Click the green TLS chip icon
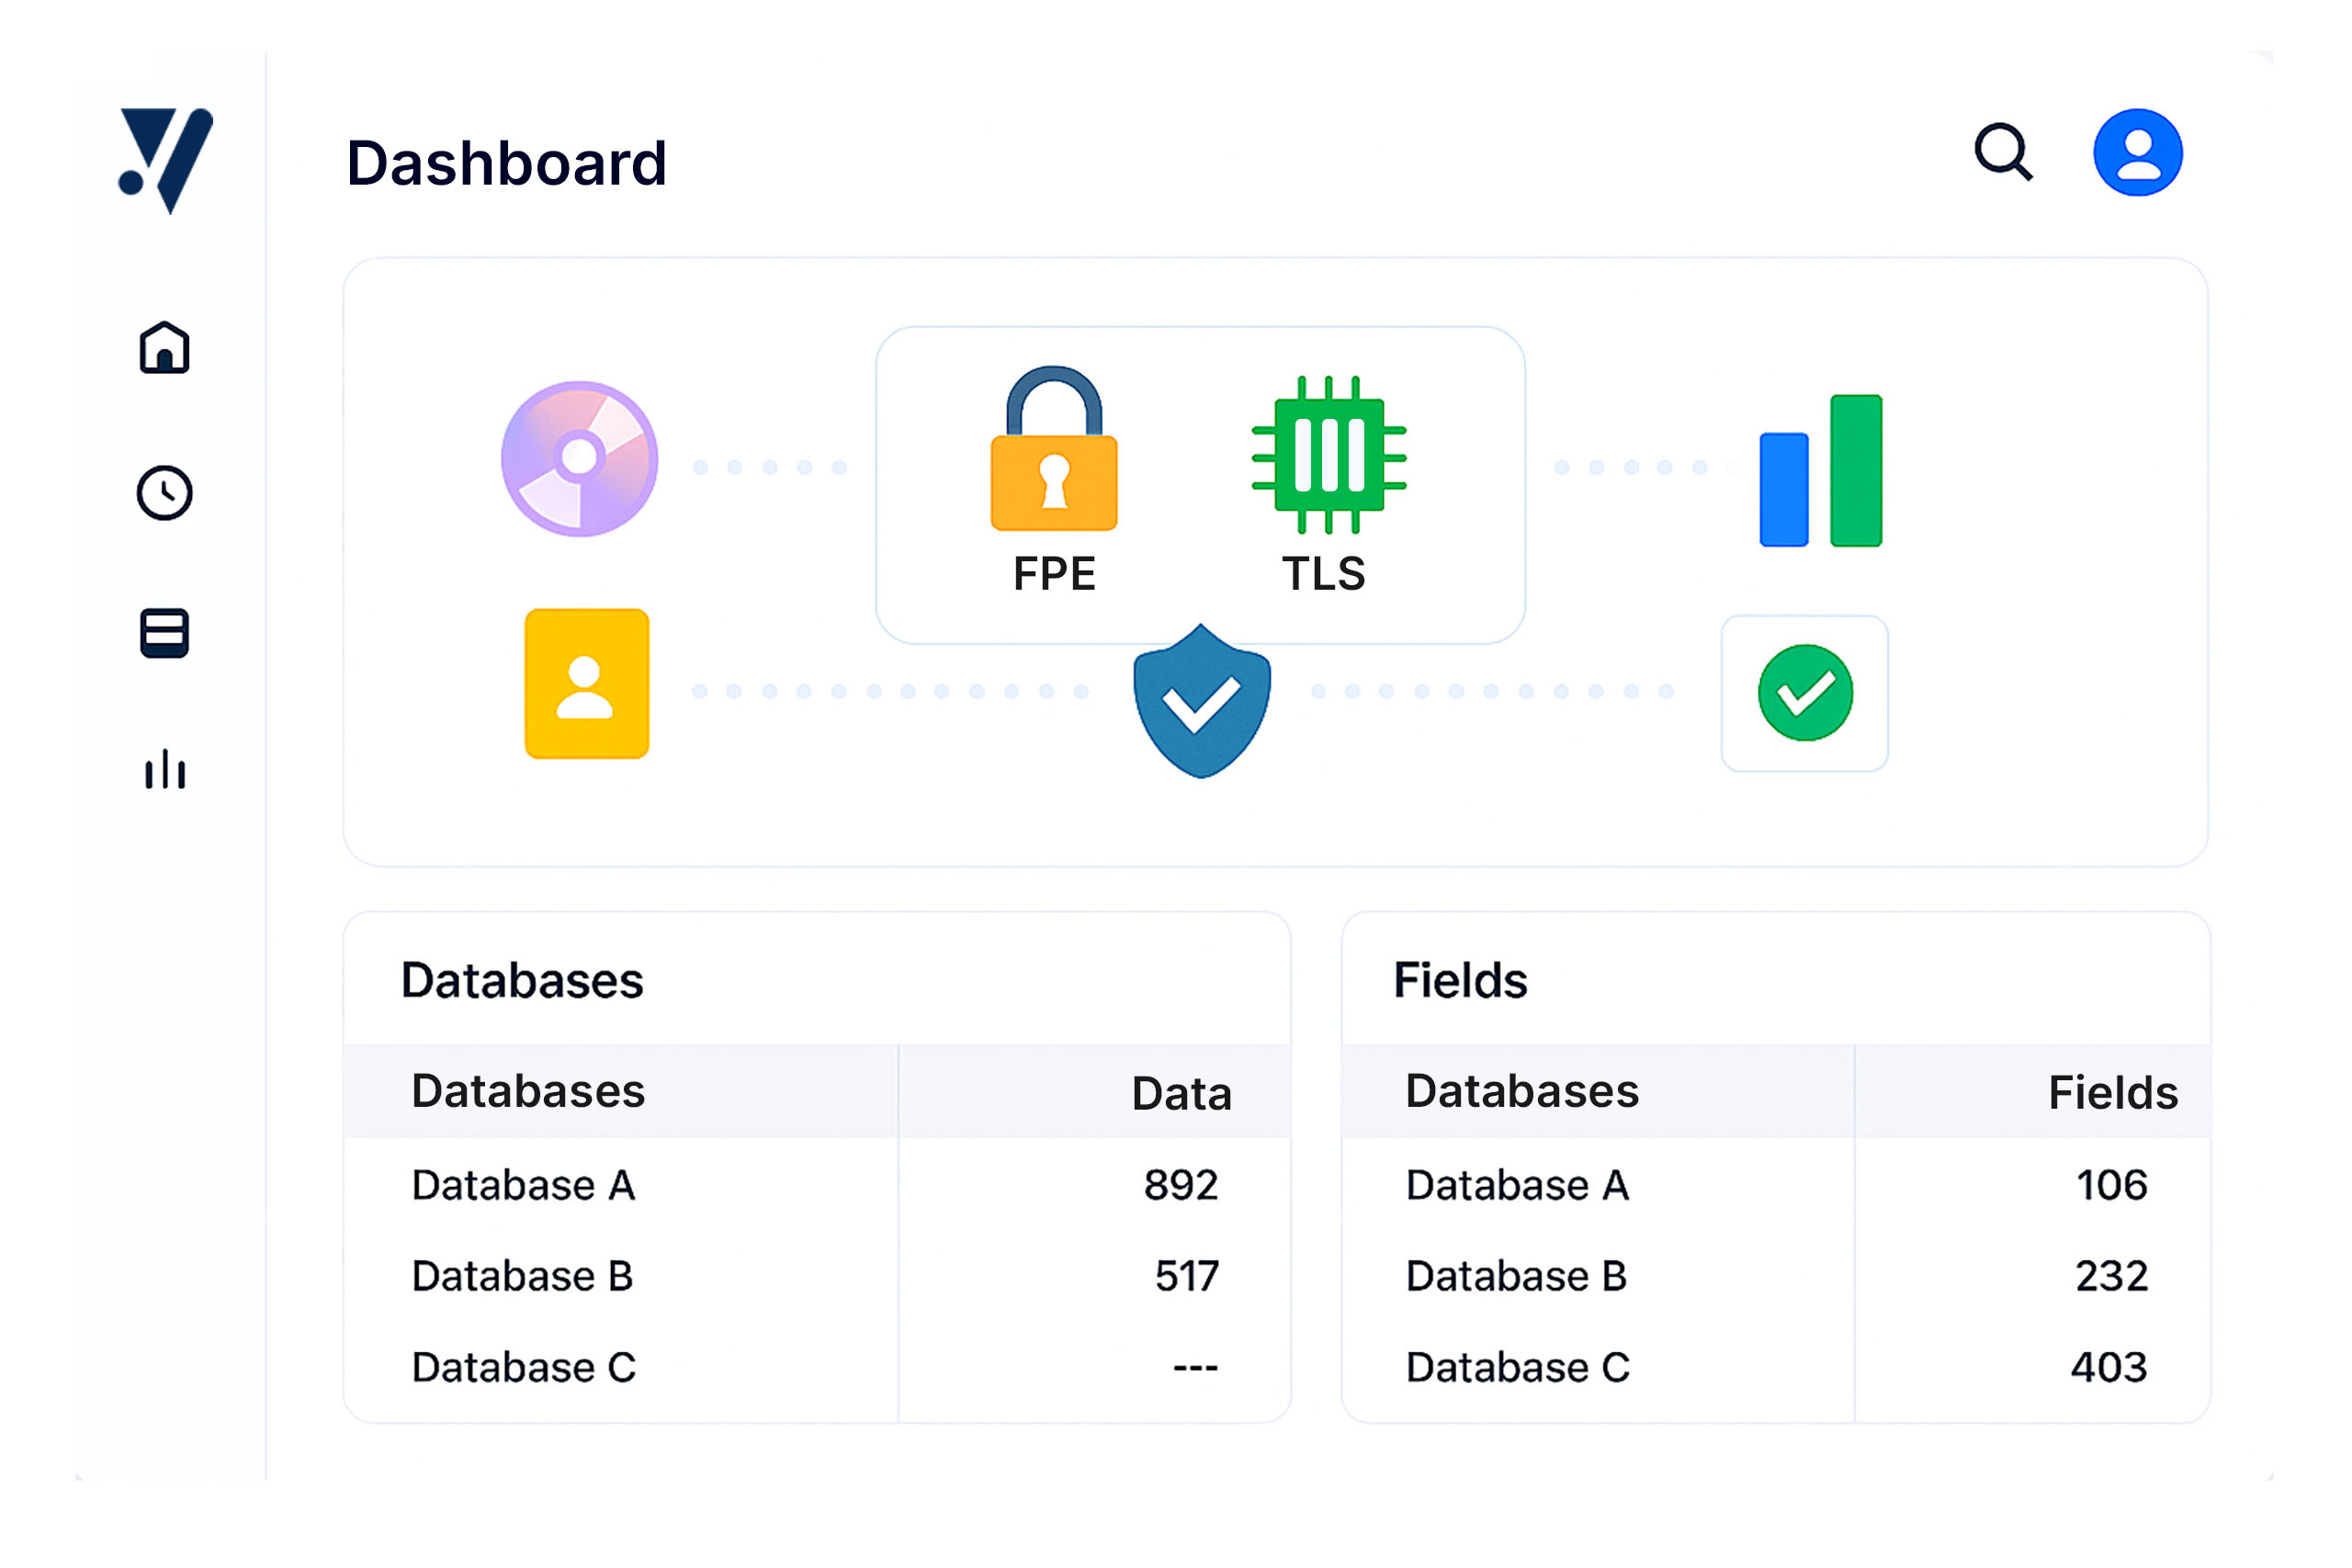Image resolution: width=2352 pixels, height=1568 pixels. click(1329, 455)
